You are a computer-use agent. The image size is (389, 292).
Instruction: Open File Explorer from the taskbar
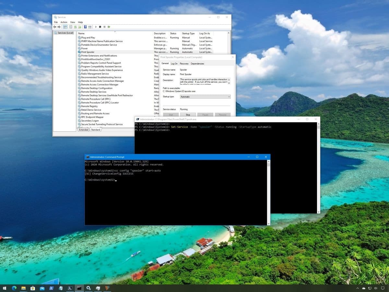(24, 288)
